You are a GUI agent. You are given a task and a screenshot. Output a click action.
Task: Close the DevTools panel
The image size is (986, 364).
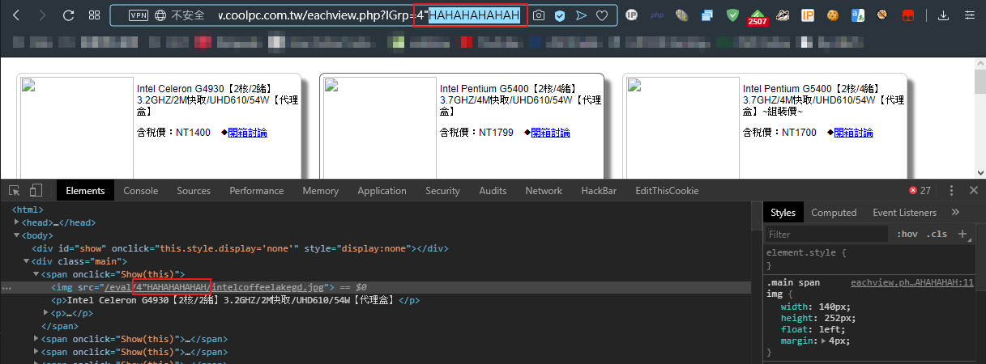[973, 191]
